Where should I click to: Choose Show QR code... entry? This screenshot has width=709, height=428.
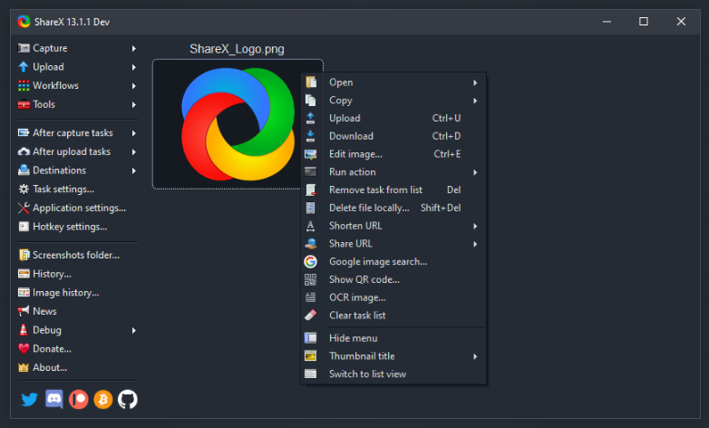pyautogui.click(x=393, y=279)
